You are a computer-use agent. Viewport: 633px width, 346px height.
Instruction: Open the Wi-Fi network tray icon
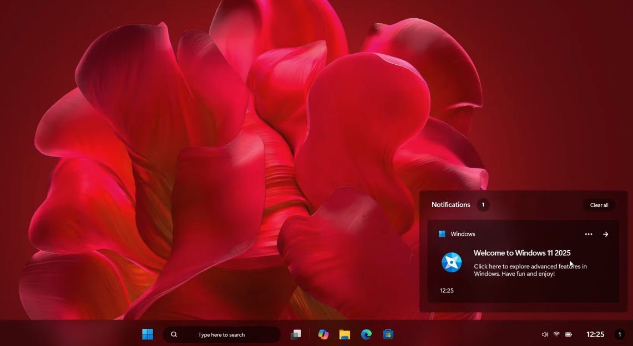click(556, 334)
